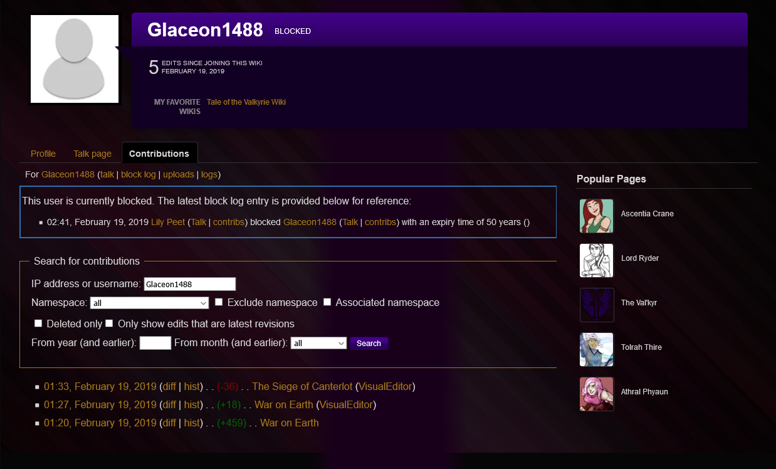The width and height of the screenshot is (776, 469).
Task: Expand the Namespace dropdown
Action: point(149,303)
